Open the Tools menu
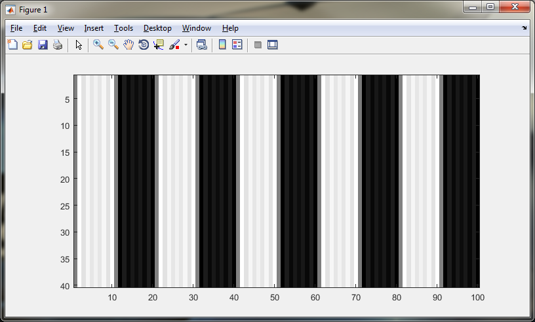Viewport: 535px width, 322px height. (x=123, y=28)
